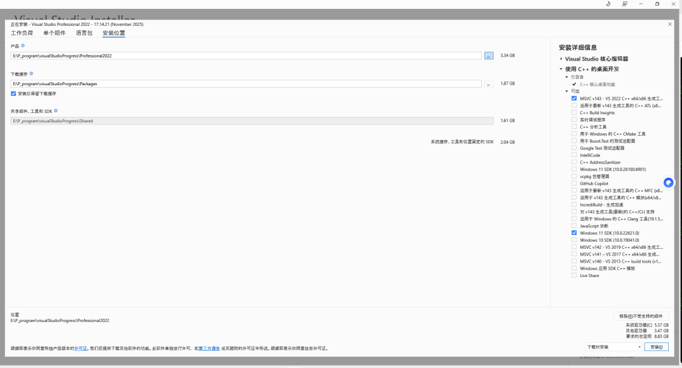682x368 pixels.
Task: Enable the GitHub Copilot component
Action: click(x=574, y=184)
